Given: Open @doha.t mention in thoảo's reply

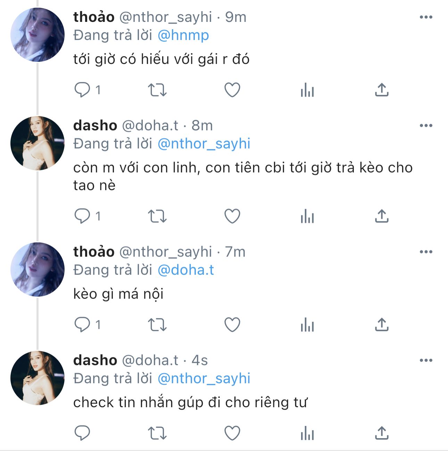Looking at the screenshot, I should point(186,270).
